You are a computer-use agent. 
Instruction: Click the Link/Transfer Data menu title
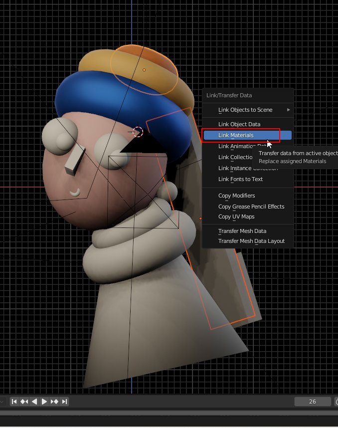point(229,95)
